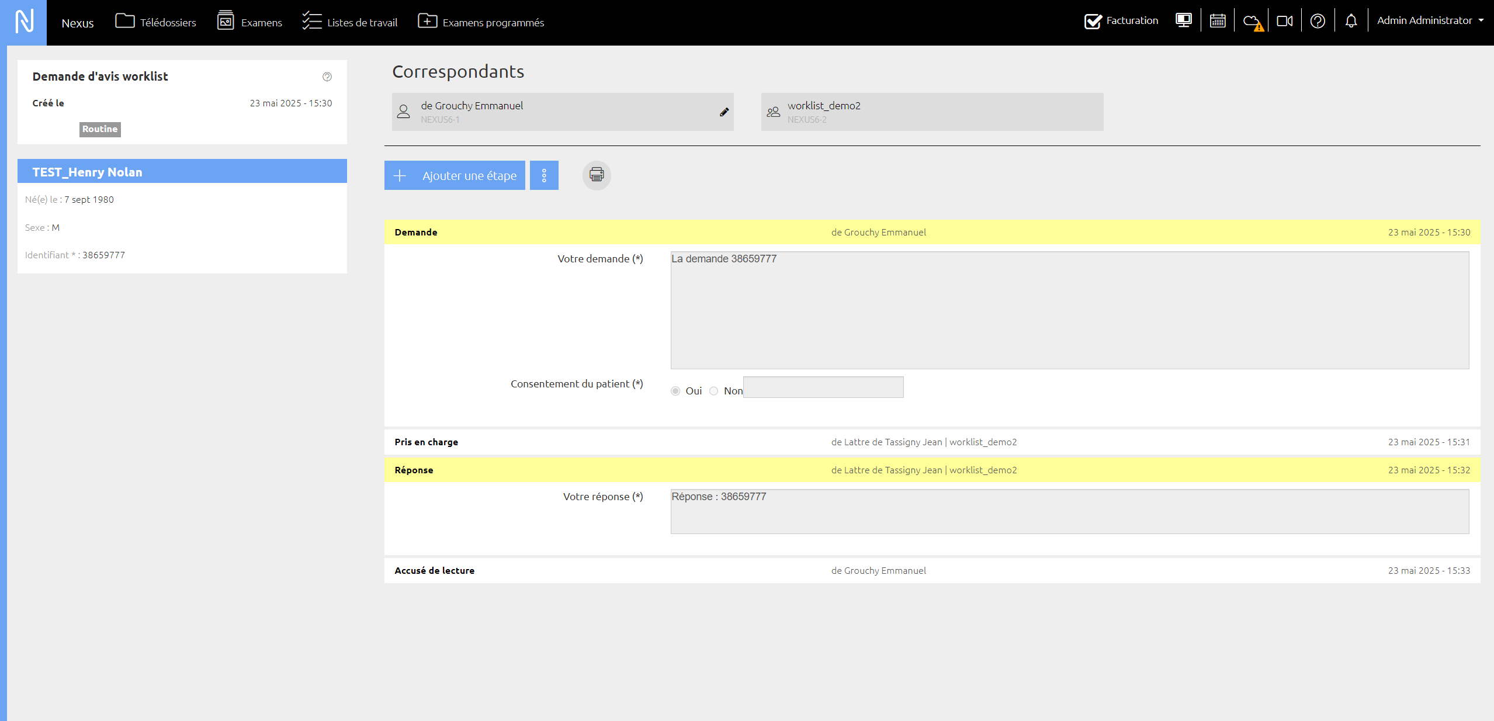Click the person icon beside de Grouchy Emmanuel
The width and height of the screenshot is (1494, 721).
pyautogui.click(x=404, y=112)
